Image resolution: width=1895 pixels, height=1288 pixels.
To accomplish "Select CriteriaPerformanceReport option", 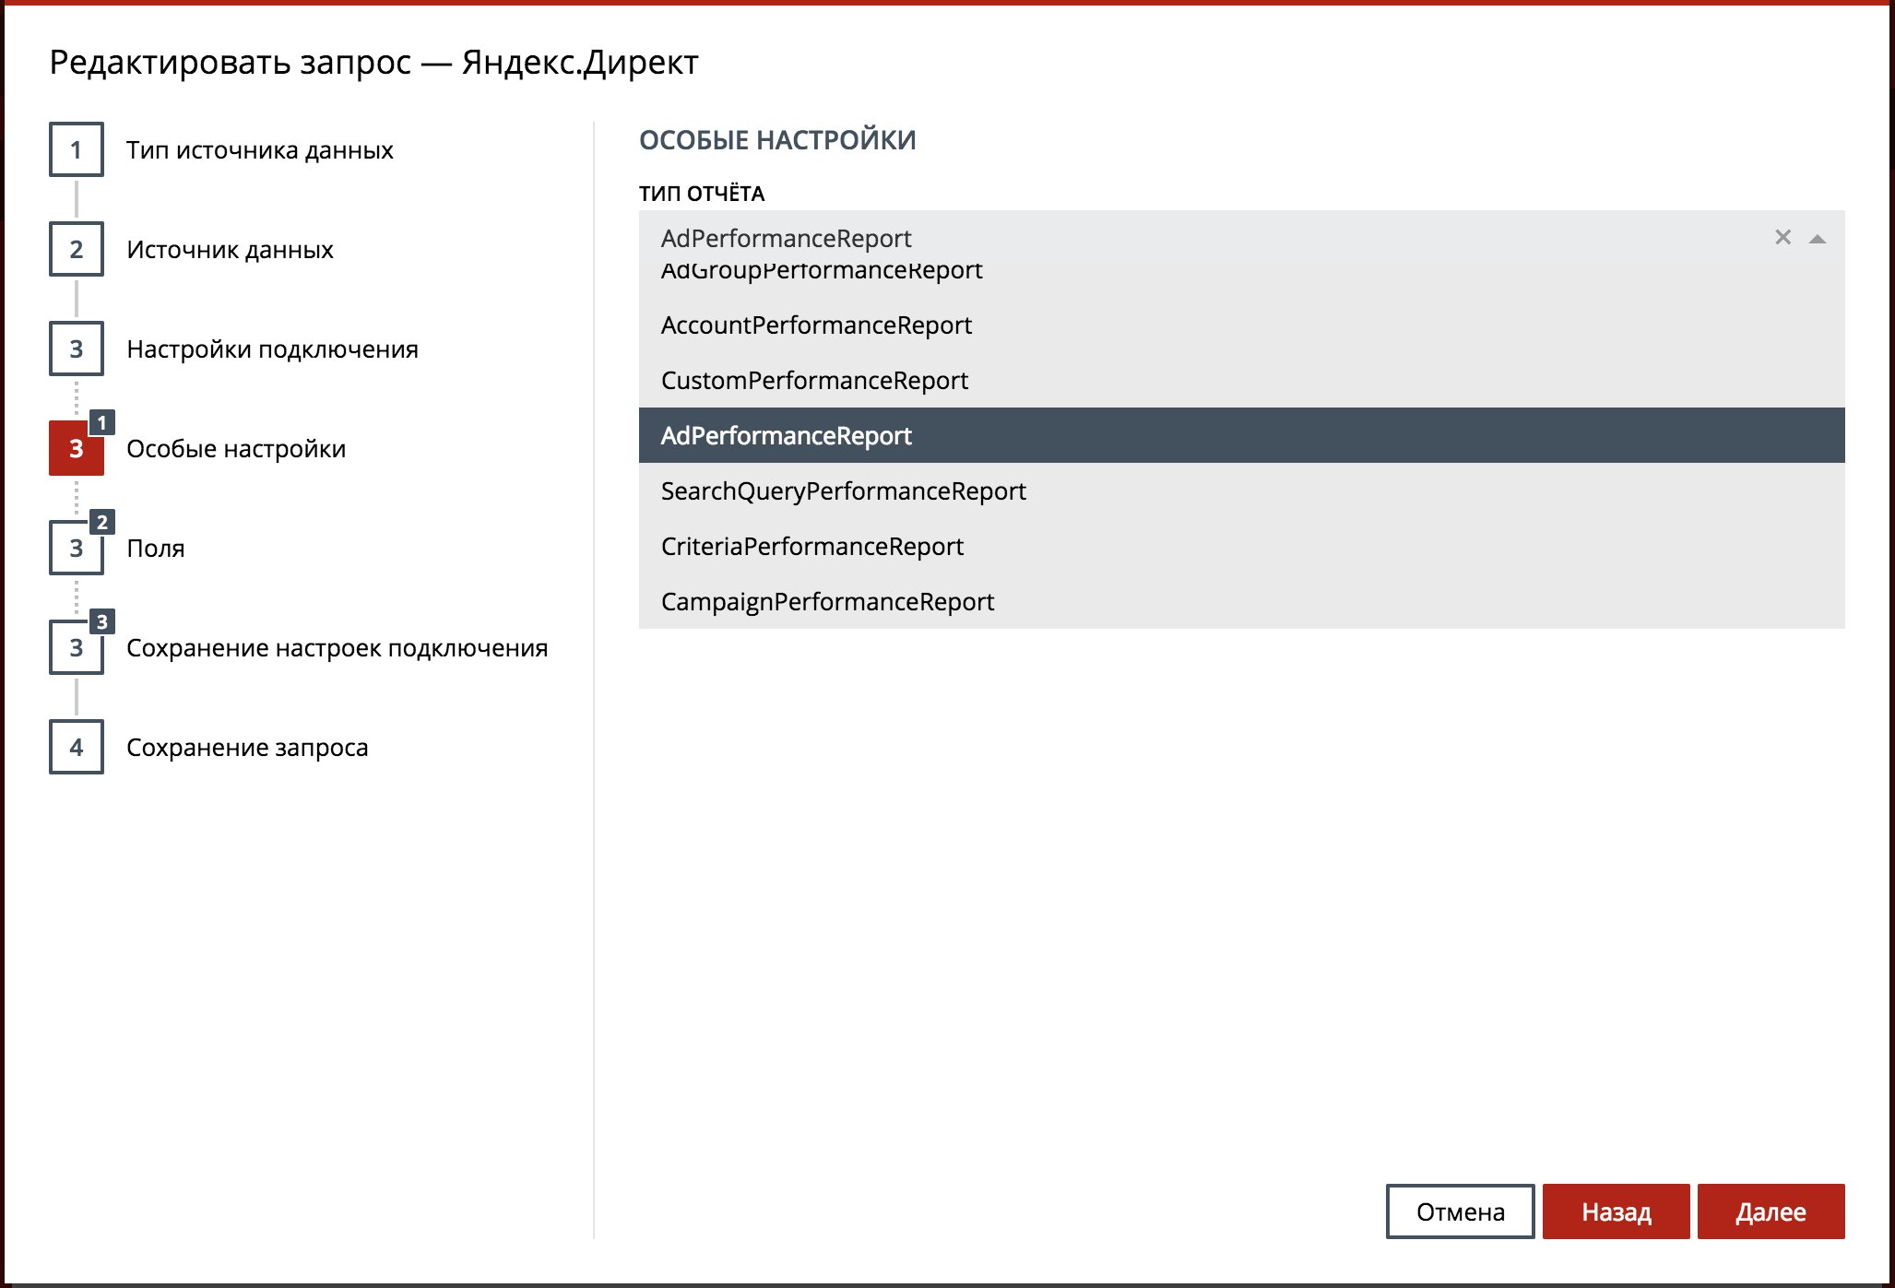I will [x=1241, y=546].
